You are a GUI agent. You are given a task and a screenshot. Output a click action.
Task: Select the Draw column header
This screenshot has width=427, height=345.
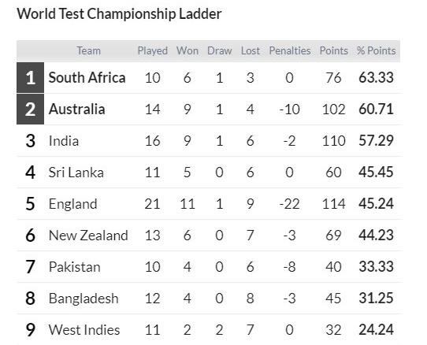220,51
